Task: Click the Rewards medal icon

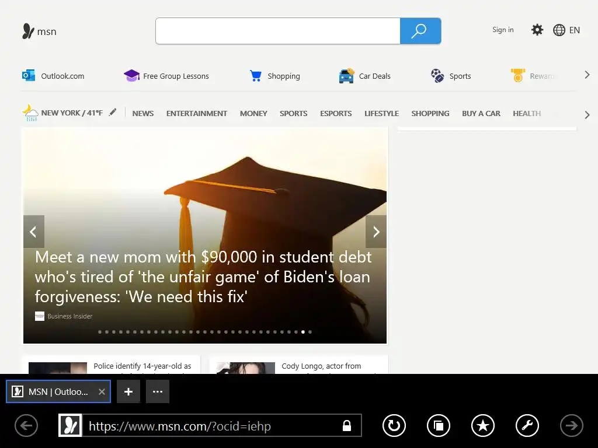Action: pyautogui.click(x=518, y=75)
